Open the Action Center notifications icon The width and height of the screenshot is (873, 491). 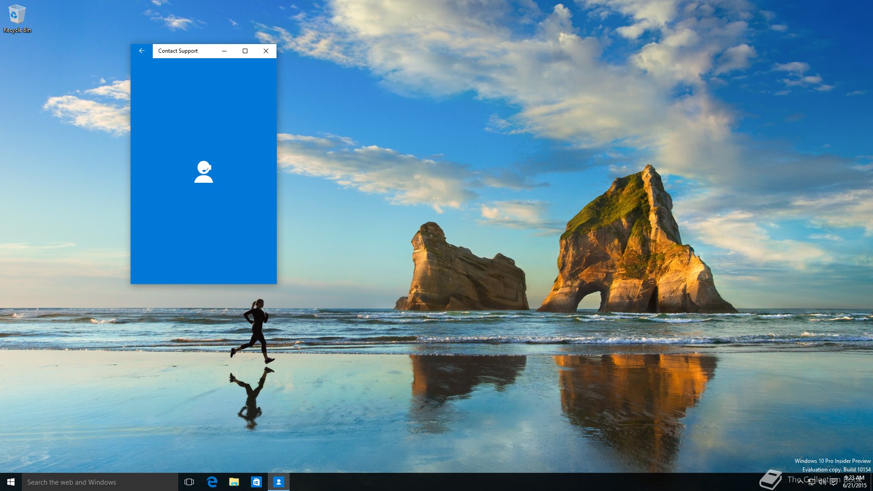pyautogui.click(x=833, y=482)
